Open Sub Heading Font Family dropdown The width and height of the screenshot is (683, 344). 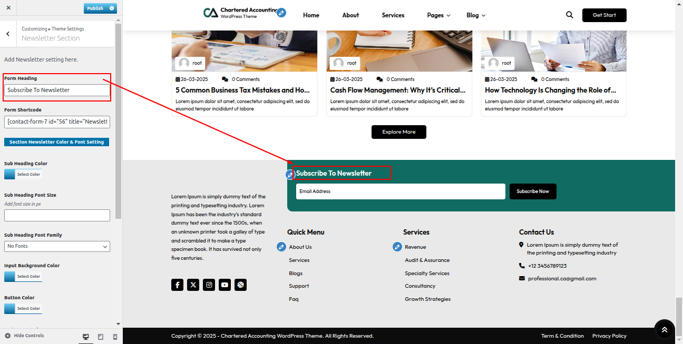(57, 246)
